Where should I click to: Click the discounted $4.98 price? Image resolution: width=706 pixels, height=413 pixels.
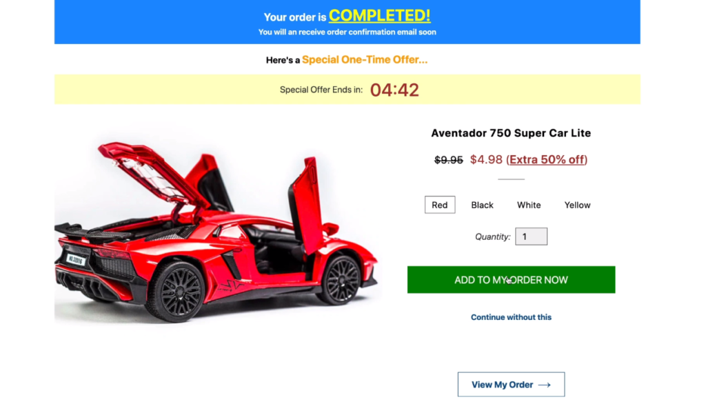(x=486, y=159)
